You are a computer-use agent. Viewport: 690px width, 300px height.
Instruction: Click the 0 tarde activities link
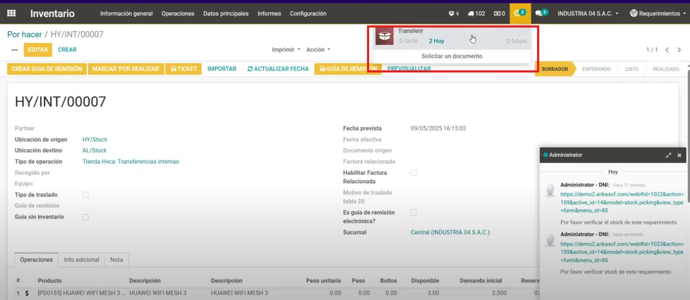(409, 41)
